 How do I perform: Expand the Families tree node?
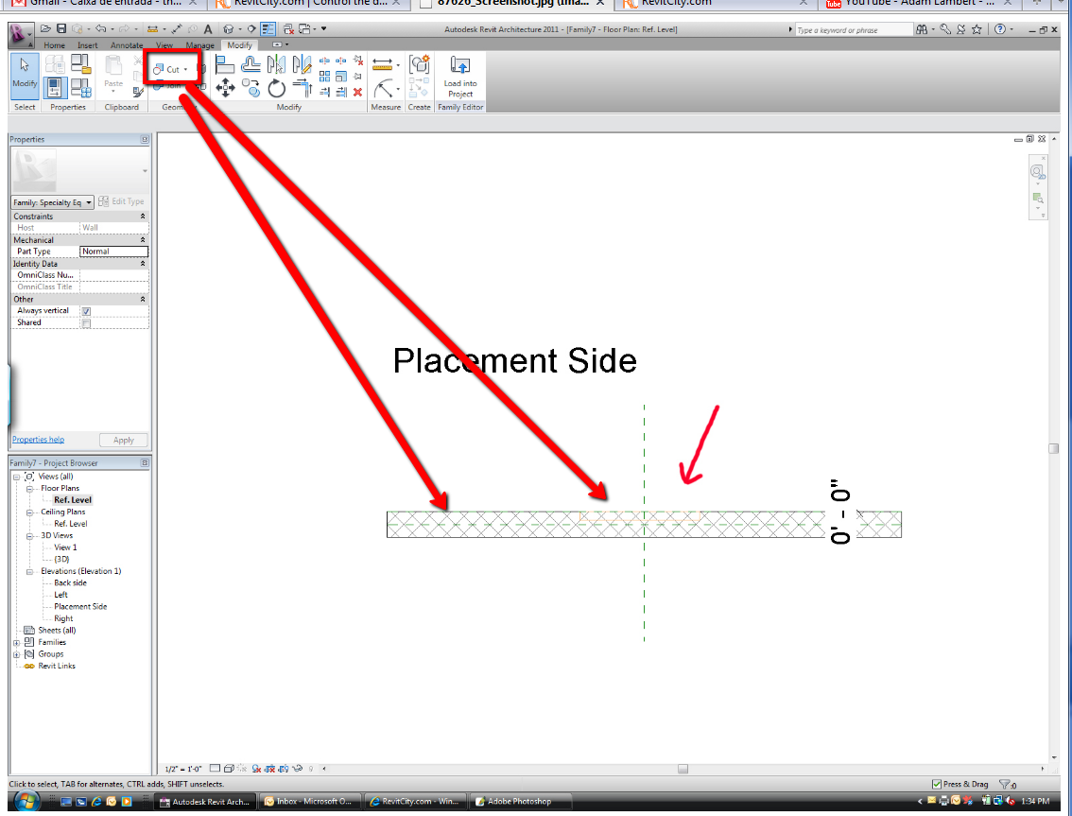[16, 643]
